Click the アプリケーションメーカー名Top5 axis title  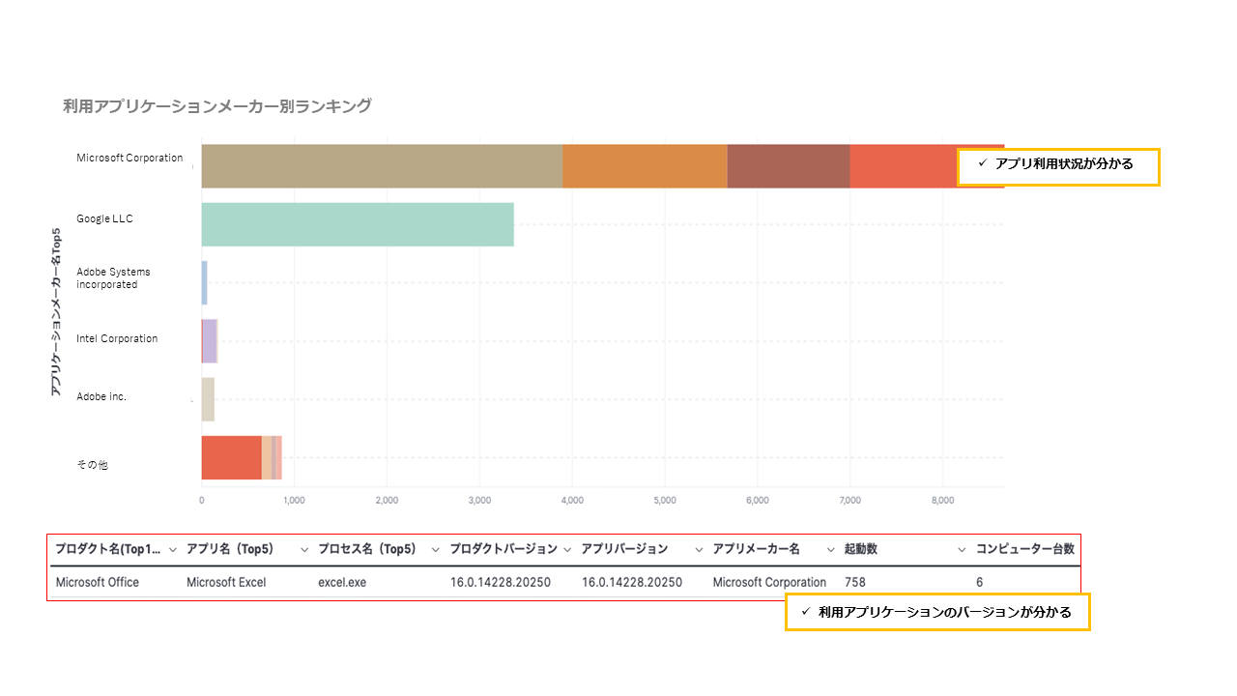coord(56,311)
